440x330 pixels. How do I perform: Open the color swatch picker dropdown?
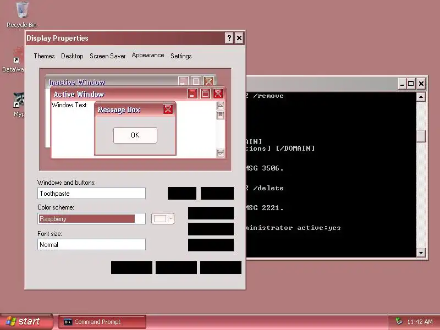point(163,218)
